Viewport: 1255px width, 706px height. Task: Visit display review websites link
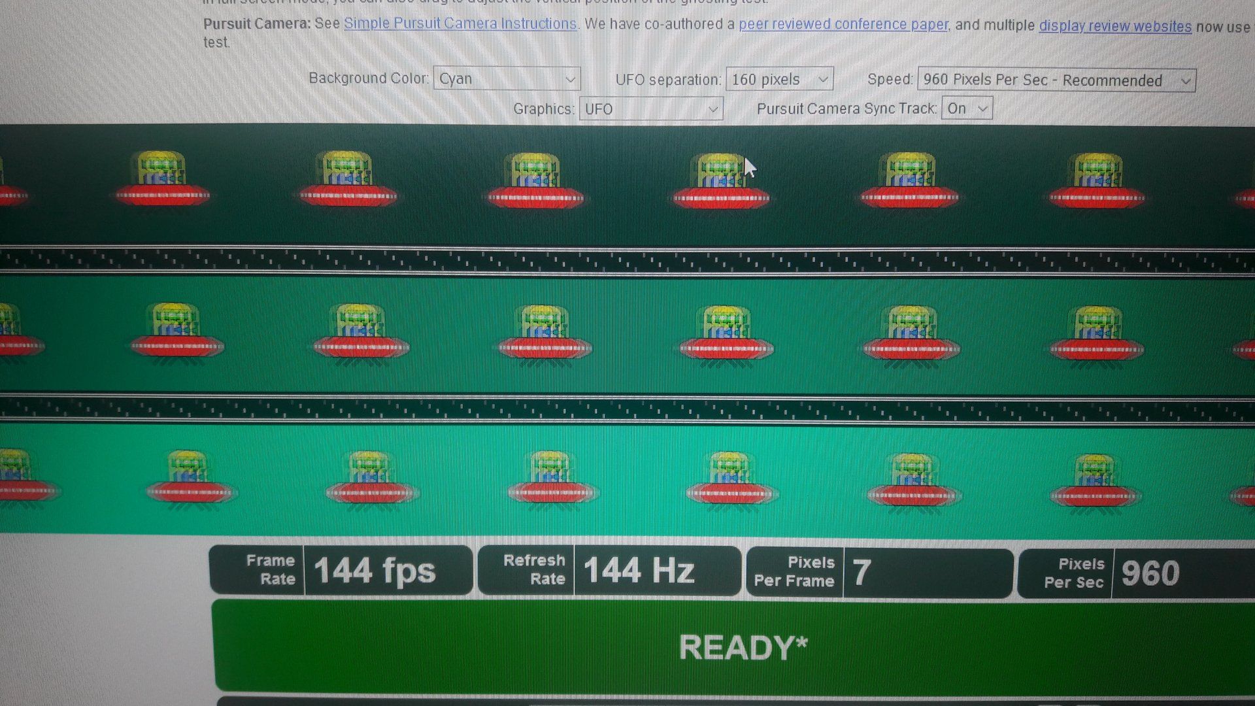1115,26
